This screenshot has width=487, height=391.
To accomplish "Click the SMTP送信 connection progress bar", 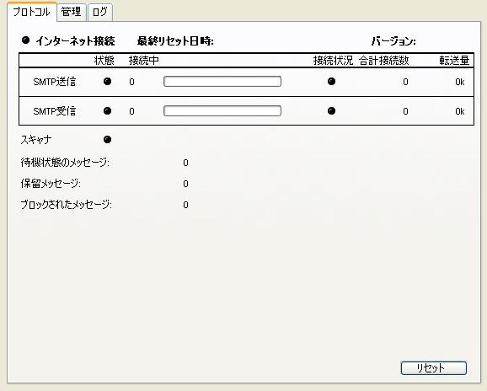I will coord(222,82).
